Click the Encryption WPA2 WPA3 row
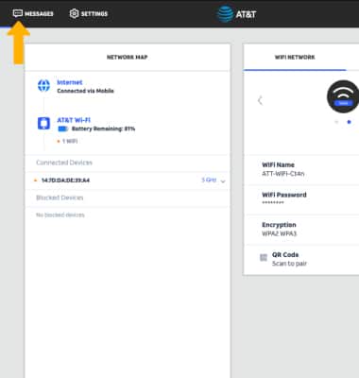The width and height of the screenshot is (359, 378). tap(301, 229)
